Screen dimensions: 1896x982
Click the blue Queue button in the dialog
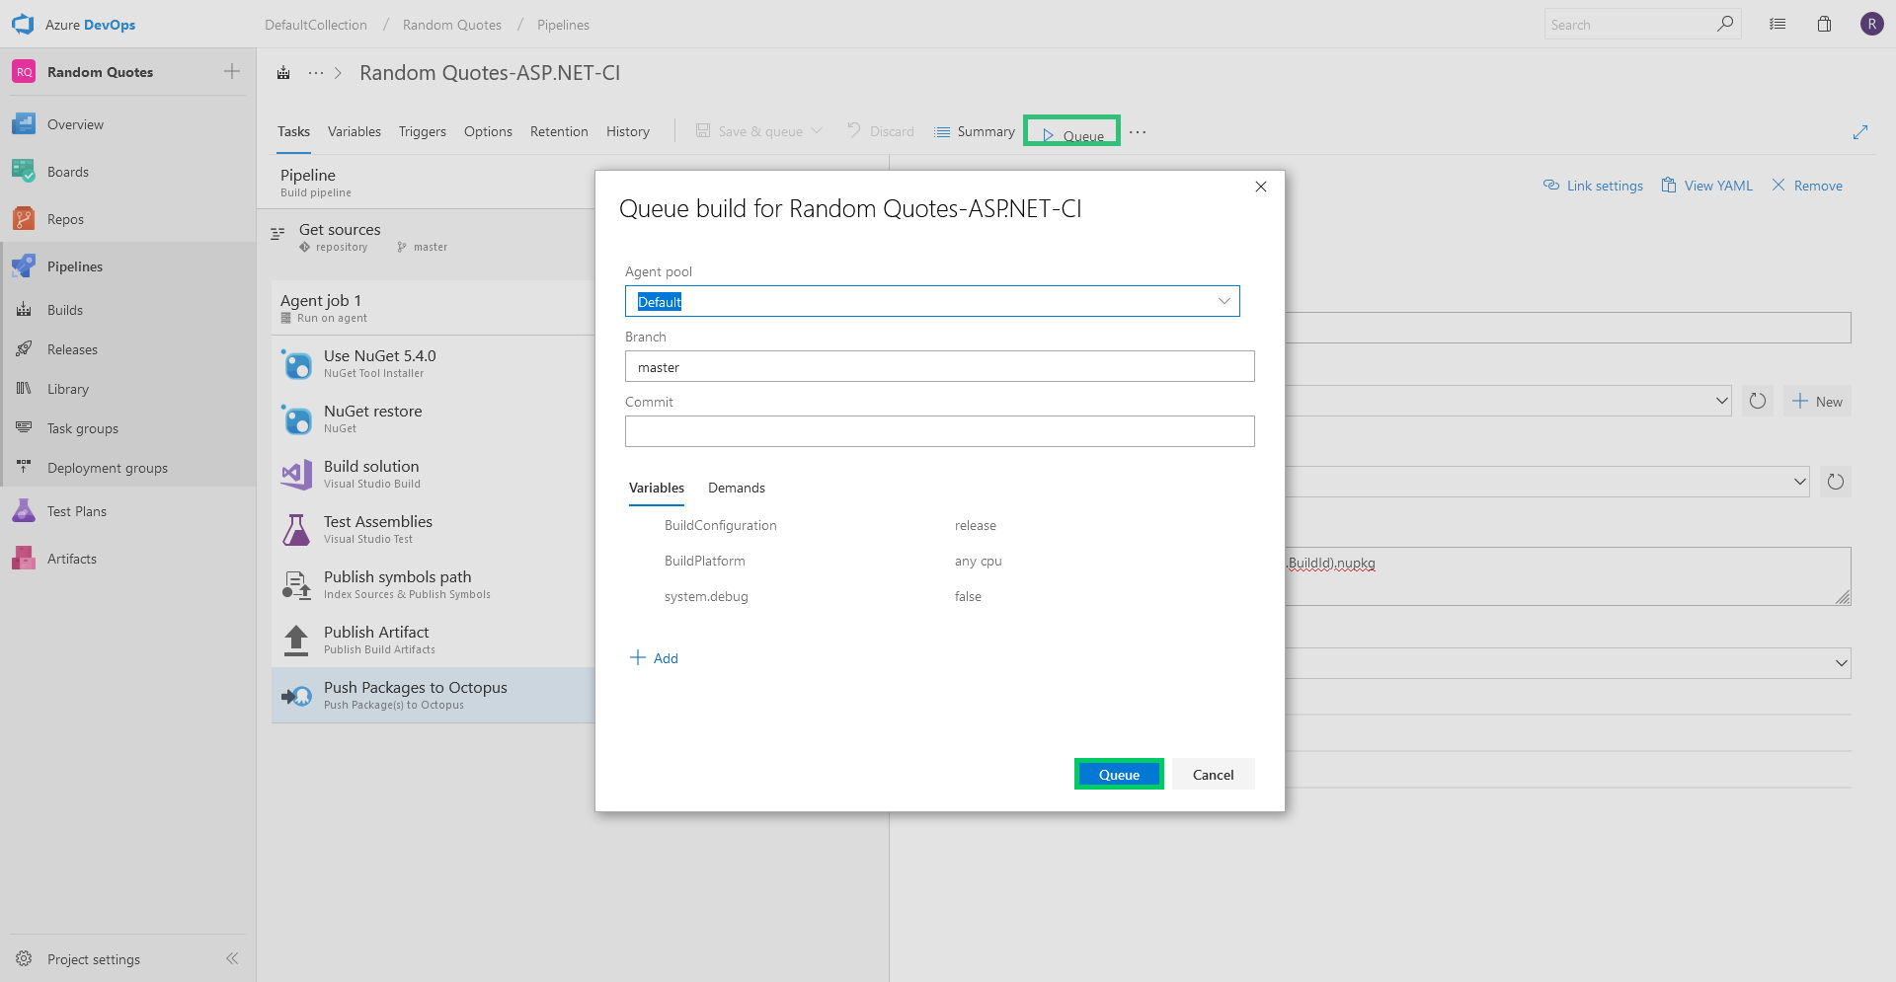click(1119, 775)
